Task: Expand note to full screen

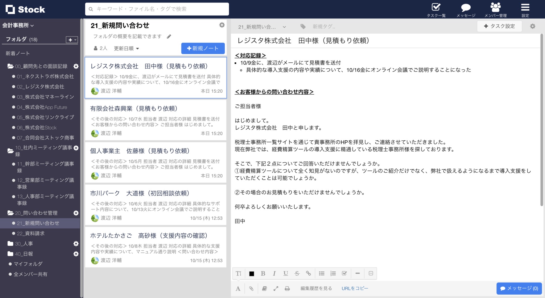Action: pos(276,289)
